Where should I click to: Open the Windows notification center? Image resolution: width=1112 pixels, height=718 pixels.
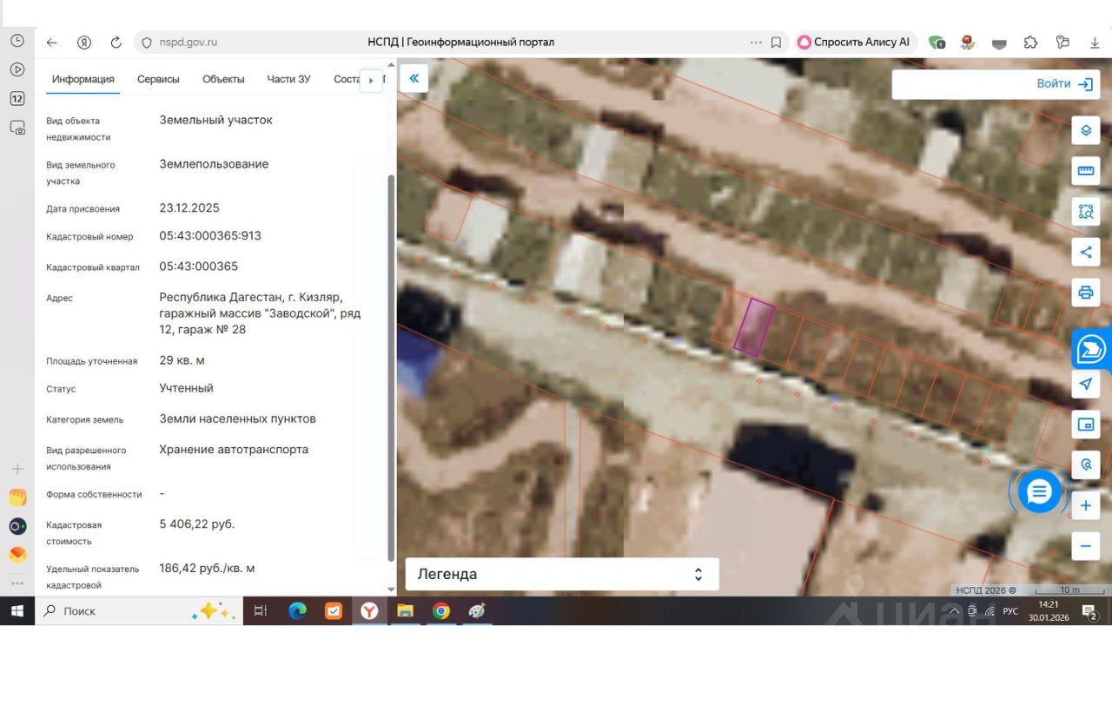[1089, 612]
